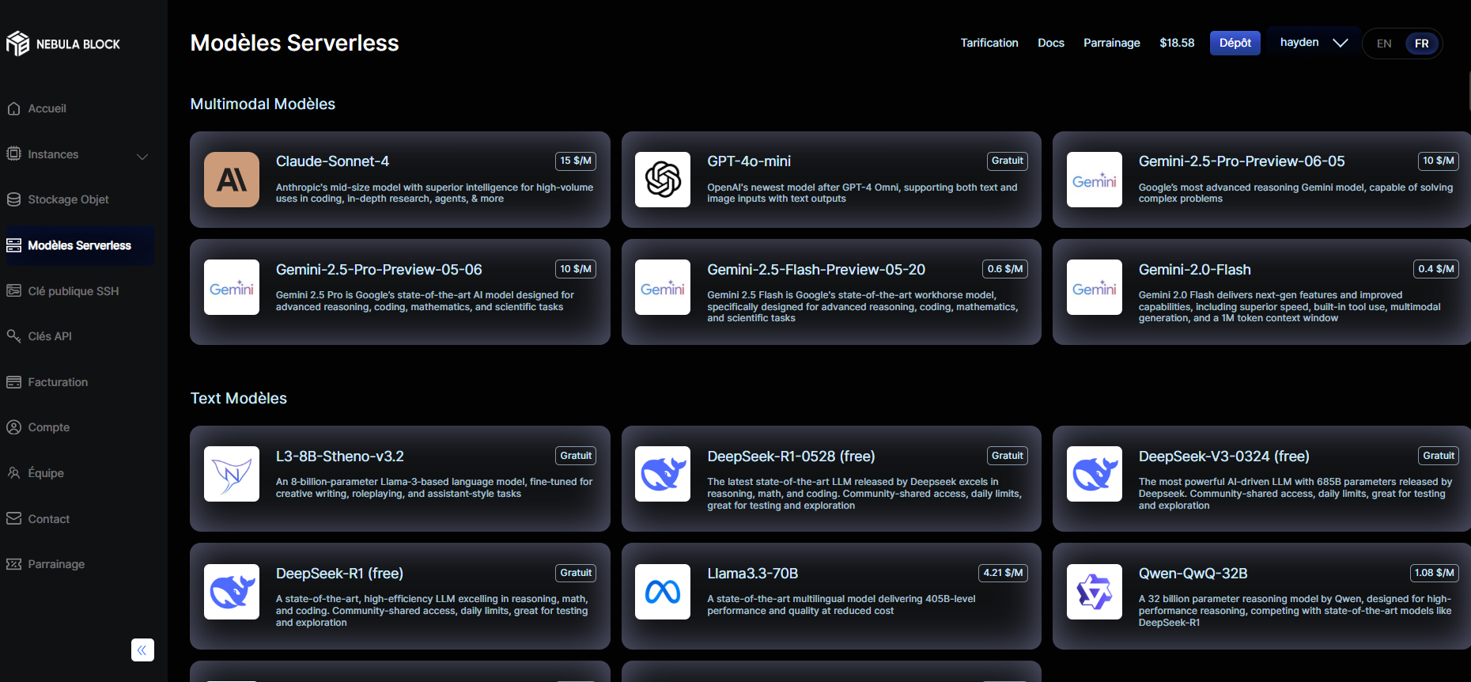Open the Claude-Sonnet-4 model title
Screen dimensions: 1471x682
tap(332, 161)
